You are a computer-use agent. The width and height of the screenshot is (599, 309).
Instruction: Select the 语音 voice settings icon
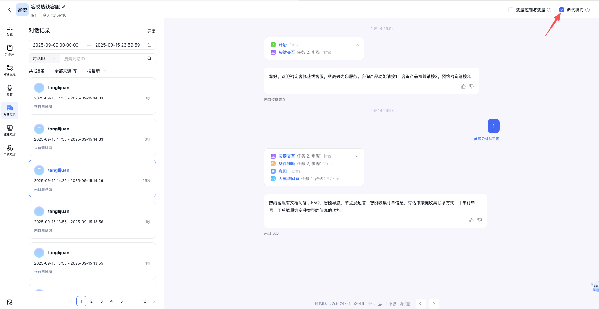pos(9,90)
